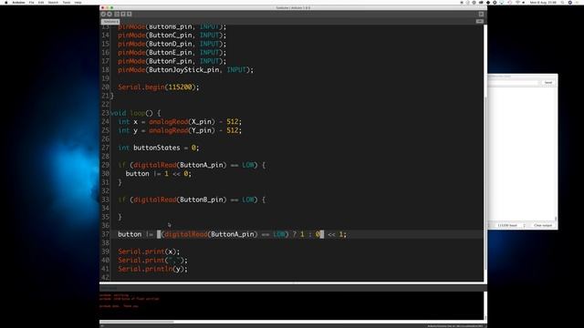Click 'button |= 1 << 0;' on line 30

tap(158, 174)
